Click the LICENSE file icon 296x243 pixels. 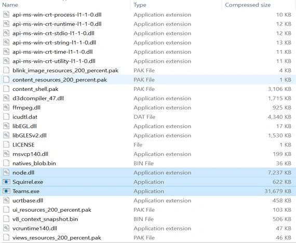pyautogui.click(x=6, y=145)
